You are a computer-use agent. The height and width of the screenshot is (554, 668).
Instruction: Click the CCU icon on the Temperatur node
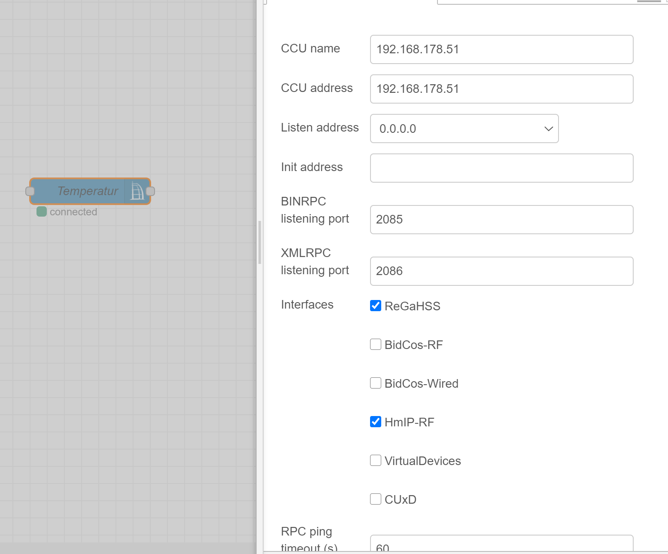click(x=137, y=191)
